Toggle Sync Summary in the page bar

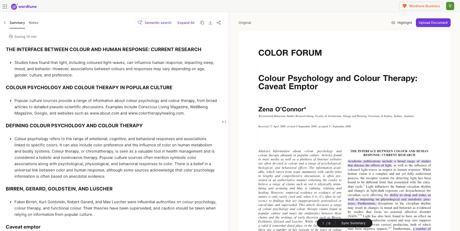(x=353, y=223)
